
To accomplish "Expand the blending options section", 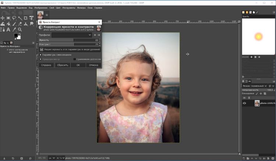I will coord(41,55).
